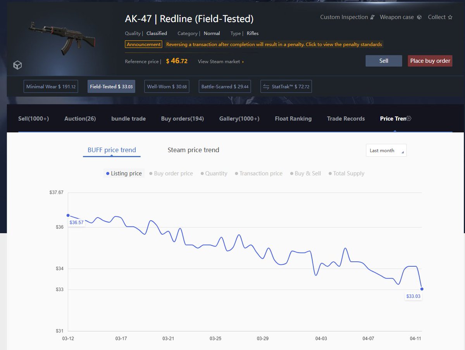Viewport: 465px width, 350px height.
Task: Switch to Steam price trend
Action: coord(193,150)
